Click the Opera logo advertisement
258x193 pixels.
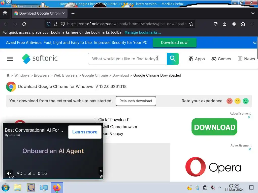point(213,167)
